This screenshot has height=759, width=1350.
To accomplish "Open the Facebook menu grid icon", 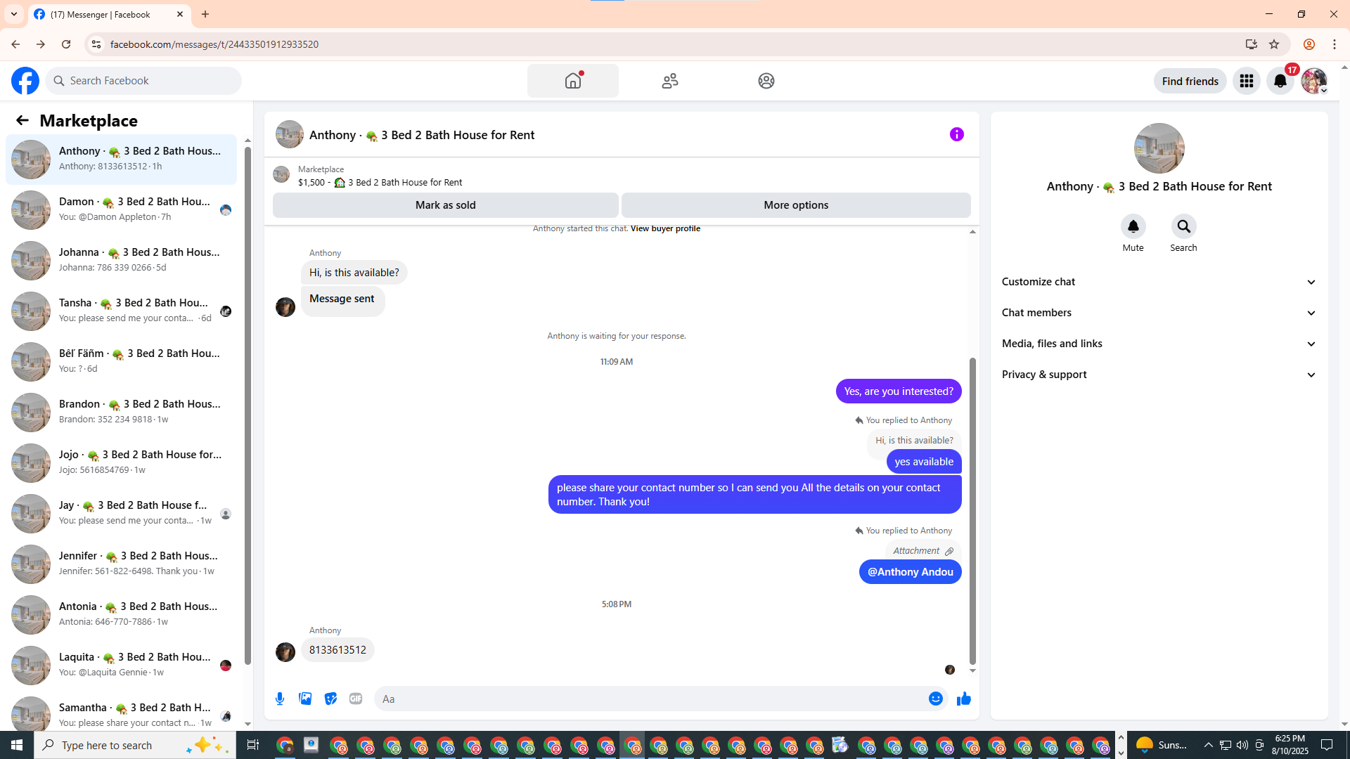I will pyautogui.click(x=1246, y=81).
